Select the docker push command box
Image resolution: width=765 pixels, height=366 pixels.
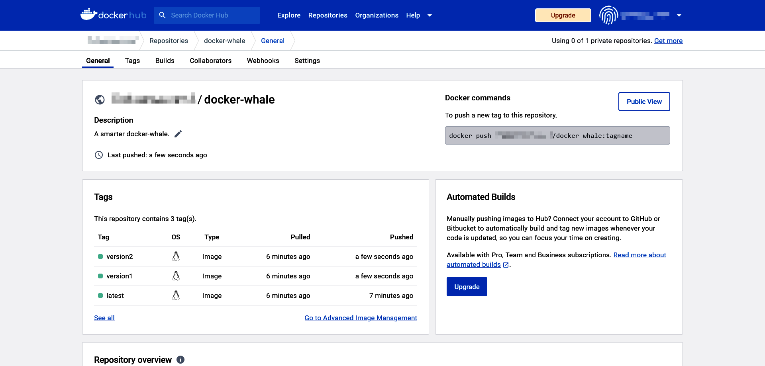[x=557, y=135]
